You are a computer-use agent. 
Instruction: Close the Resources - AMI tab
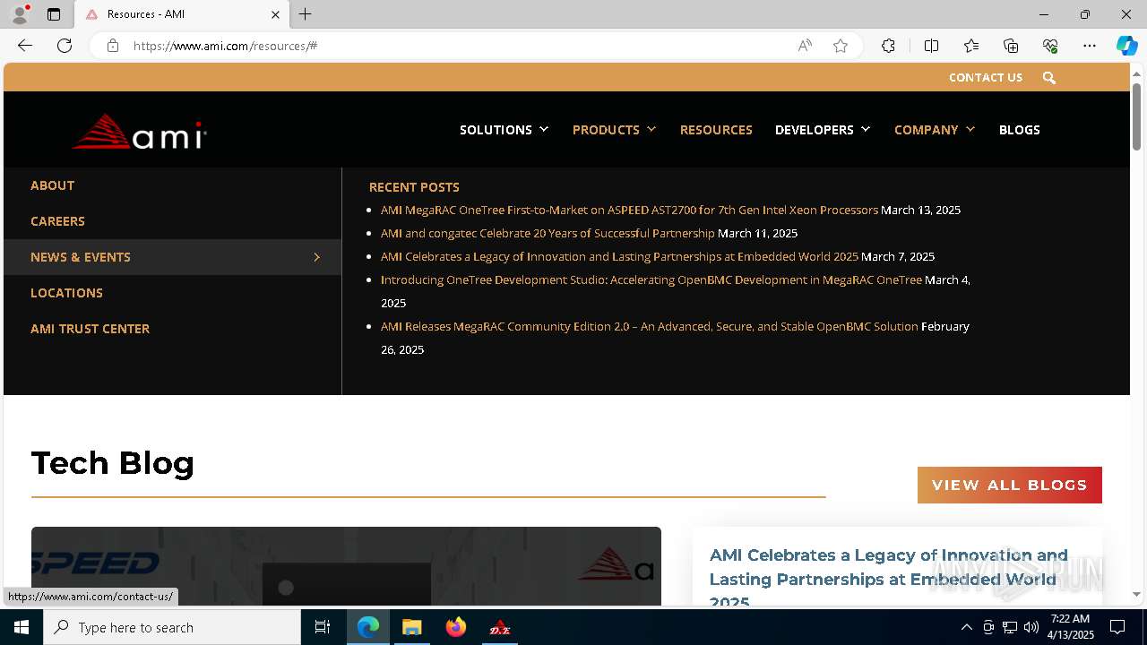[275, 14]
